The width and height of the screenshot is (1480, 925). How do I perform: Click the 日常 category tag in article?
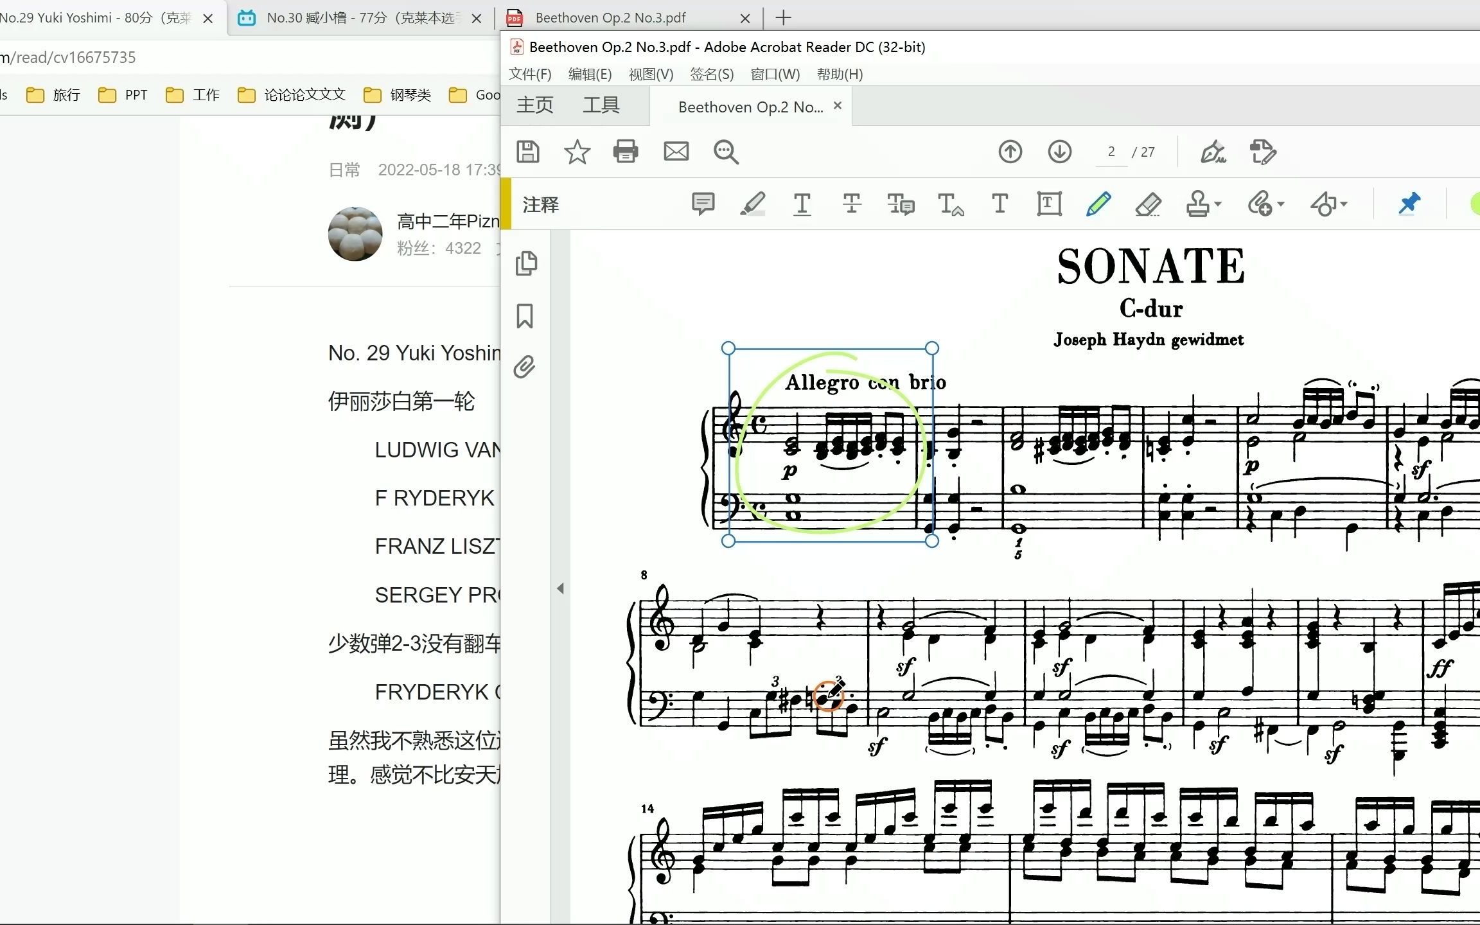pos(344,170)
